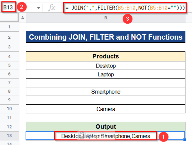This screenshot has width=192, height=145.
Task: Select the Smartphone cell
Action: (106, 92)
